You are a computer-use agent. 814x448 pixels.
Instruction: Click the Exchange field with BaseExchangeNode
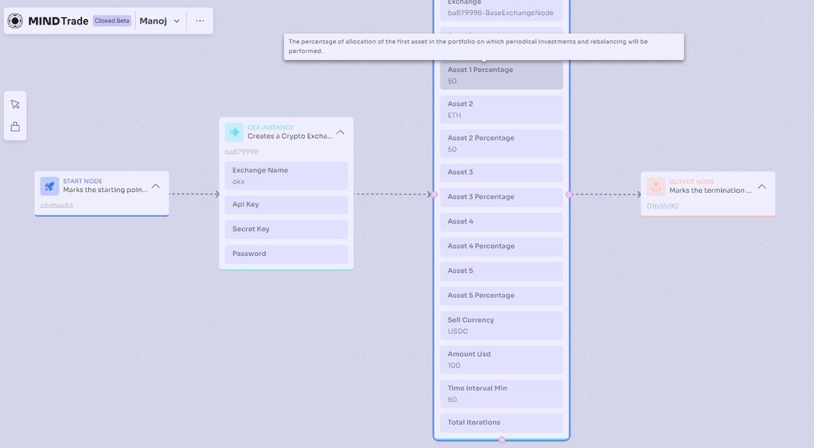501,10
